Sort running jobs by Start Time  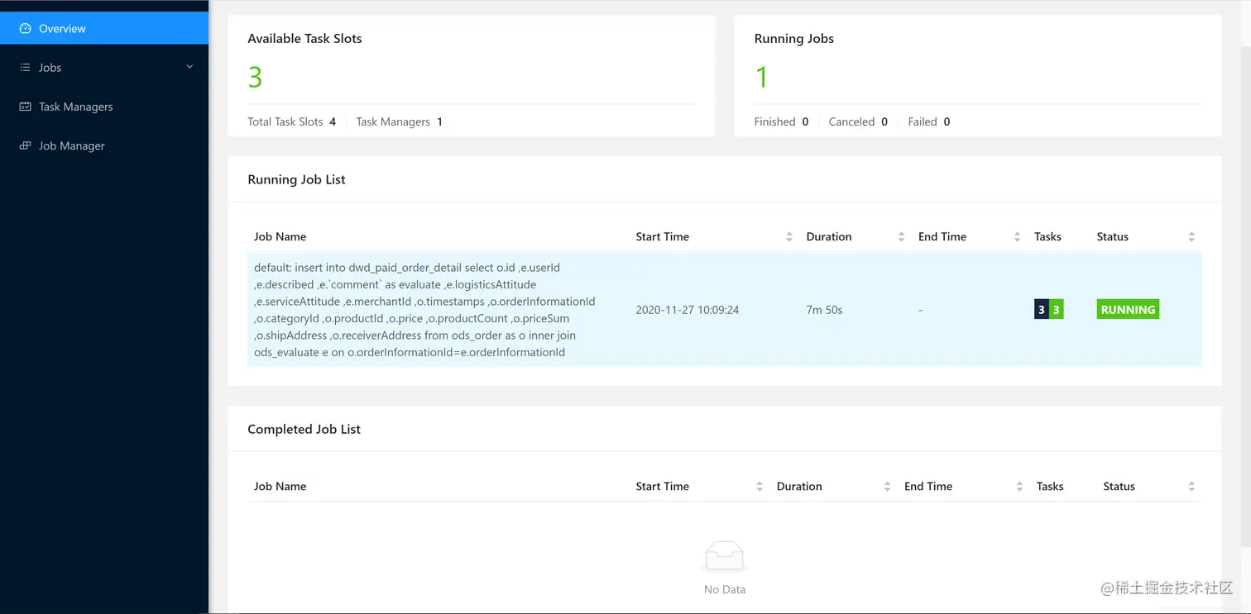788,237
